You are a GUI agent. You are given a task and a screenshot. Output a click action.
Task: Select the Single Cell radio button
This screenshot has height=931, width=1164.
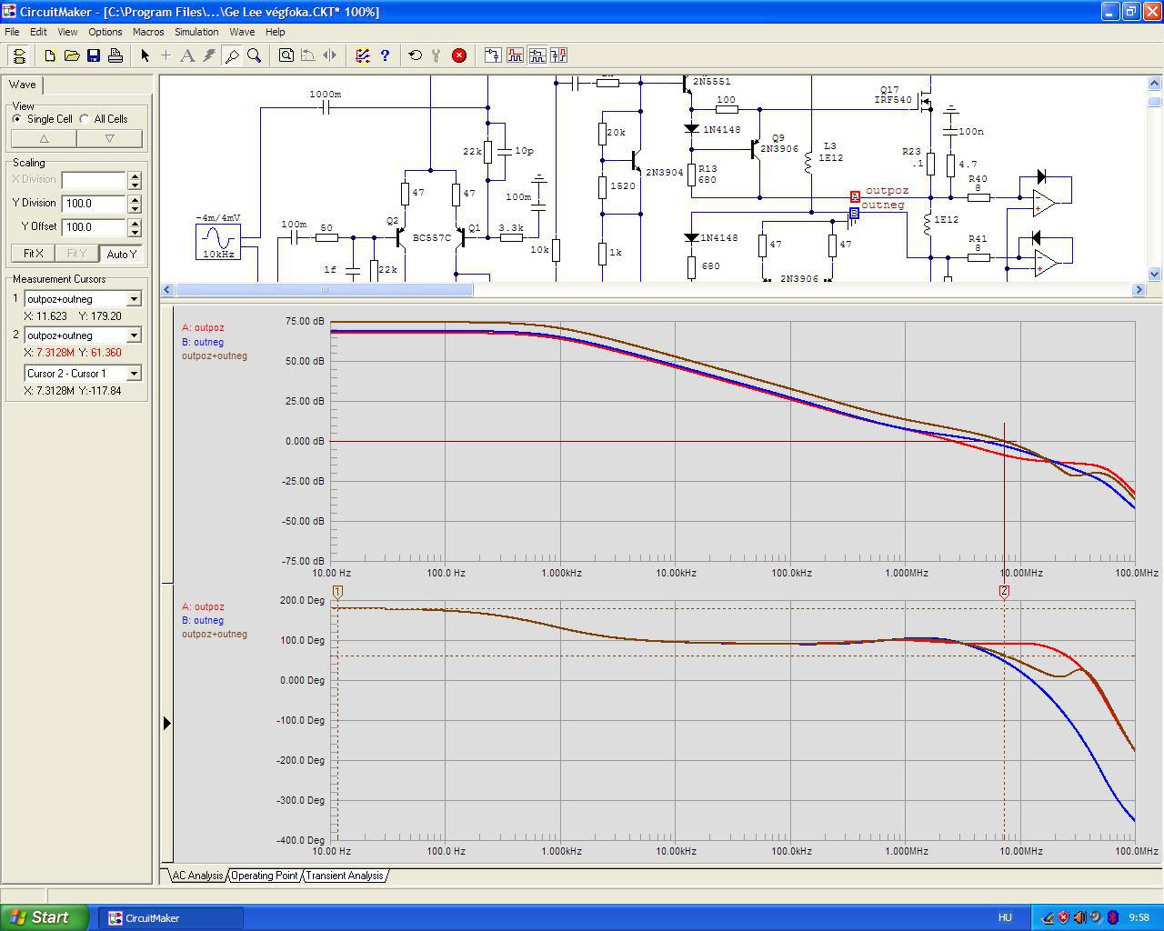(x=17, y=119)
